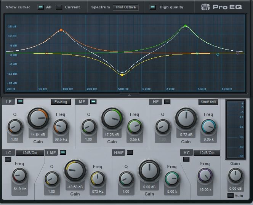This screenshot has height=205, width=253.
Task: Click the HF frequency value 9.06 k
Action: pos(208,139)
